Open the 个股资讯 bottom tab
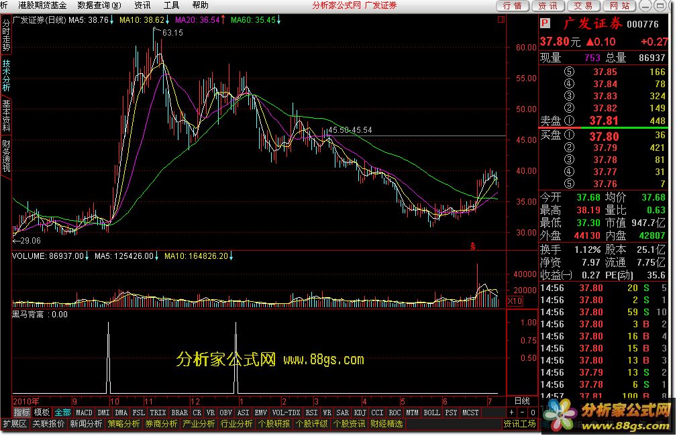677x436 pixels. click(x=349, y=424)
